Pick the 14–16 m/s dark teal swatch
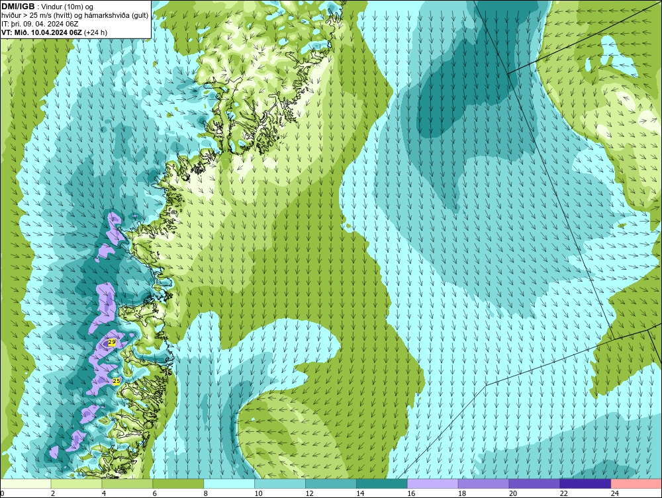Viewport: 662px width, 498px height. point(382,483)
